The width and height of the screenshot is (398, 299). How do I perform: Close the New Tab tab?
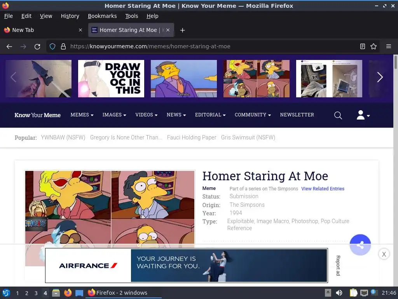(x=80, y=30)
